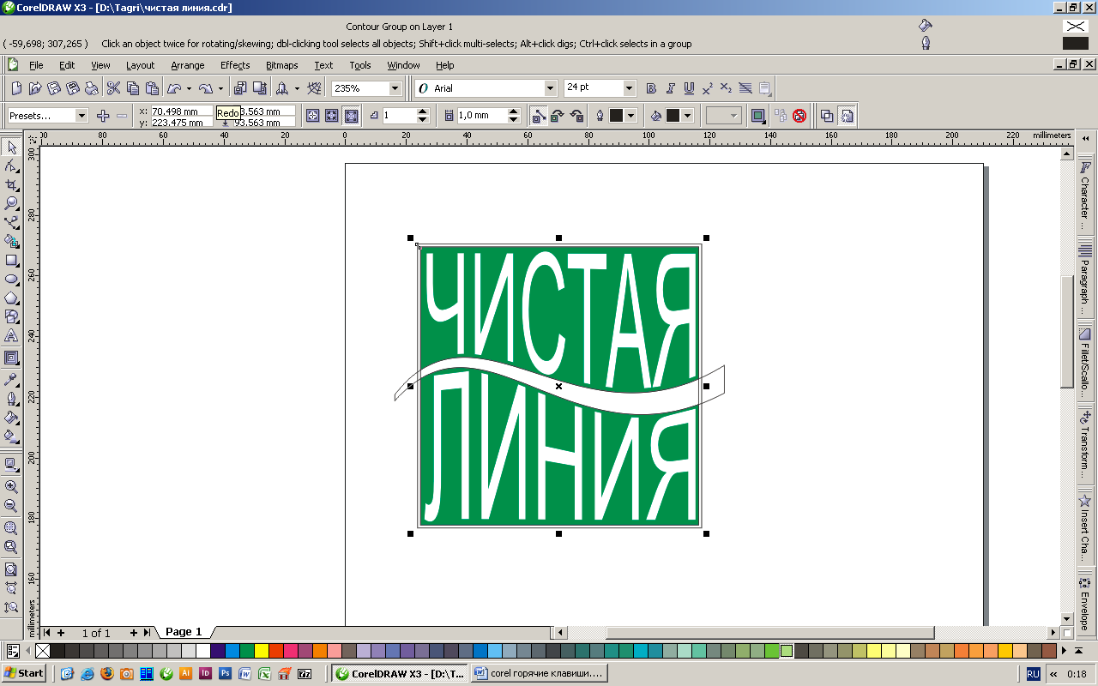Click the New document icon

pyautogui.click(x=16, y=88)
